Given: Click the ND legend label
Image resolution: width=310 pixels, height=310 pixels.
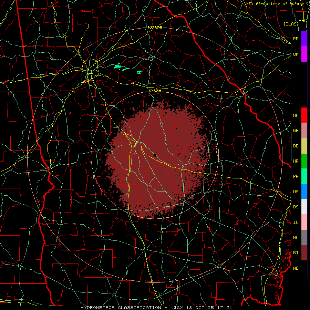Looking at the screenshot, I should (x=296, y=268).
